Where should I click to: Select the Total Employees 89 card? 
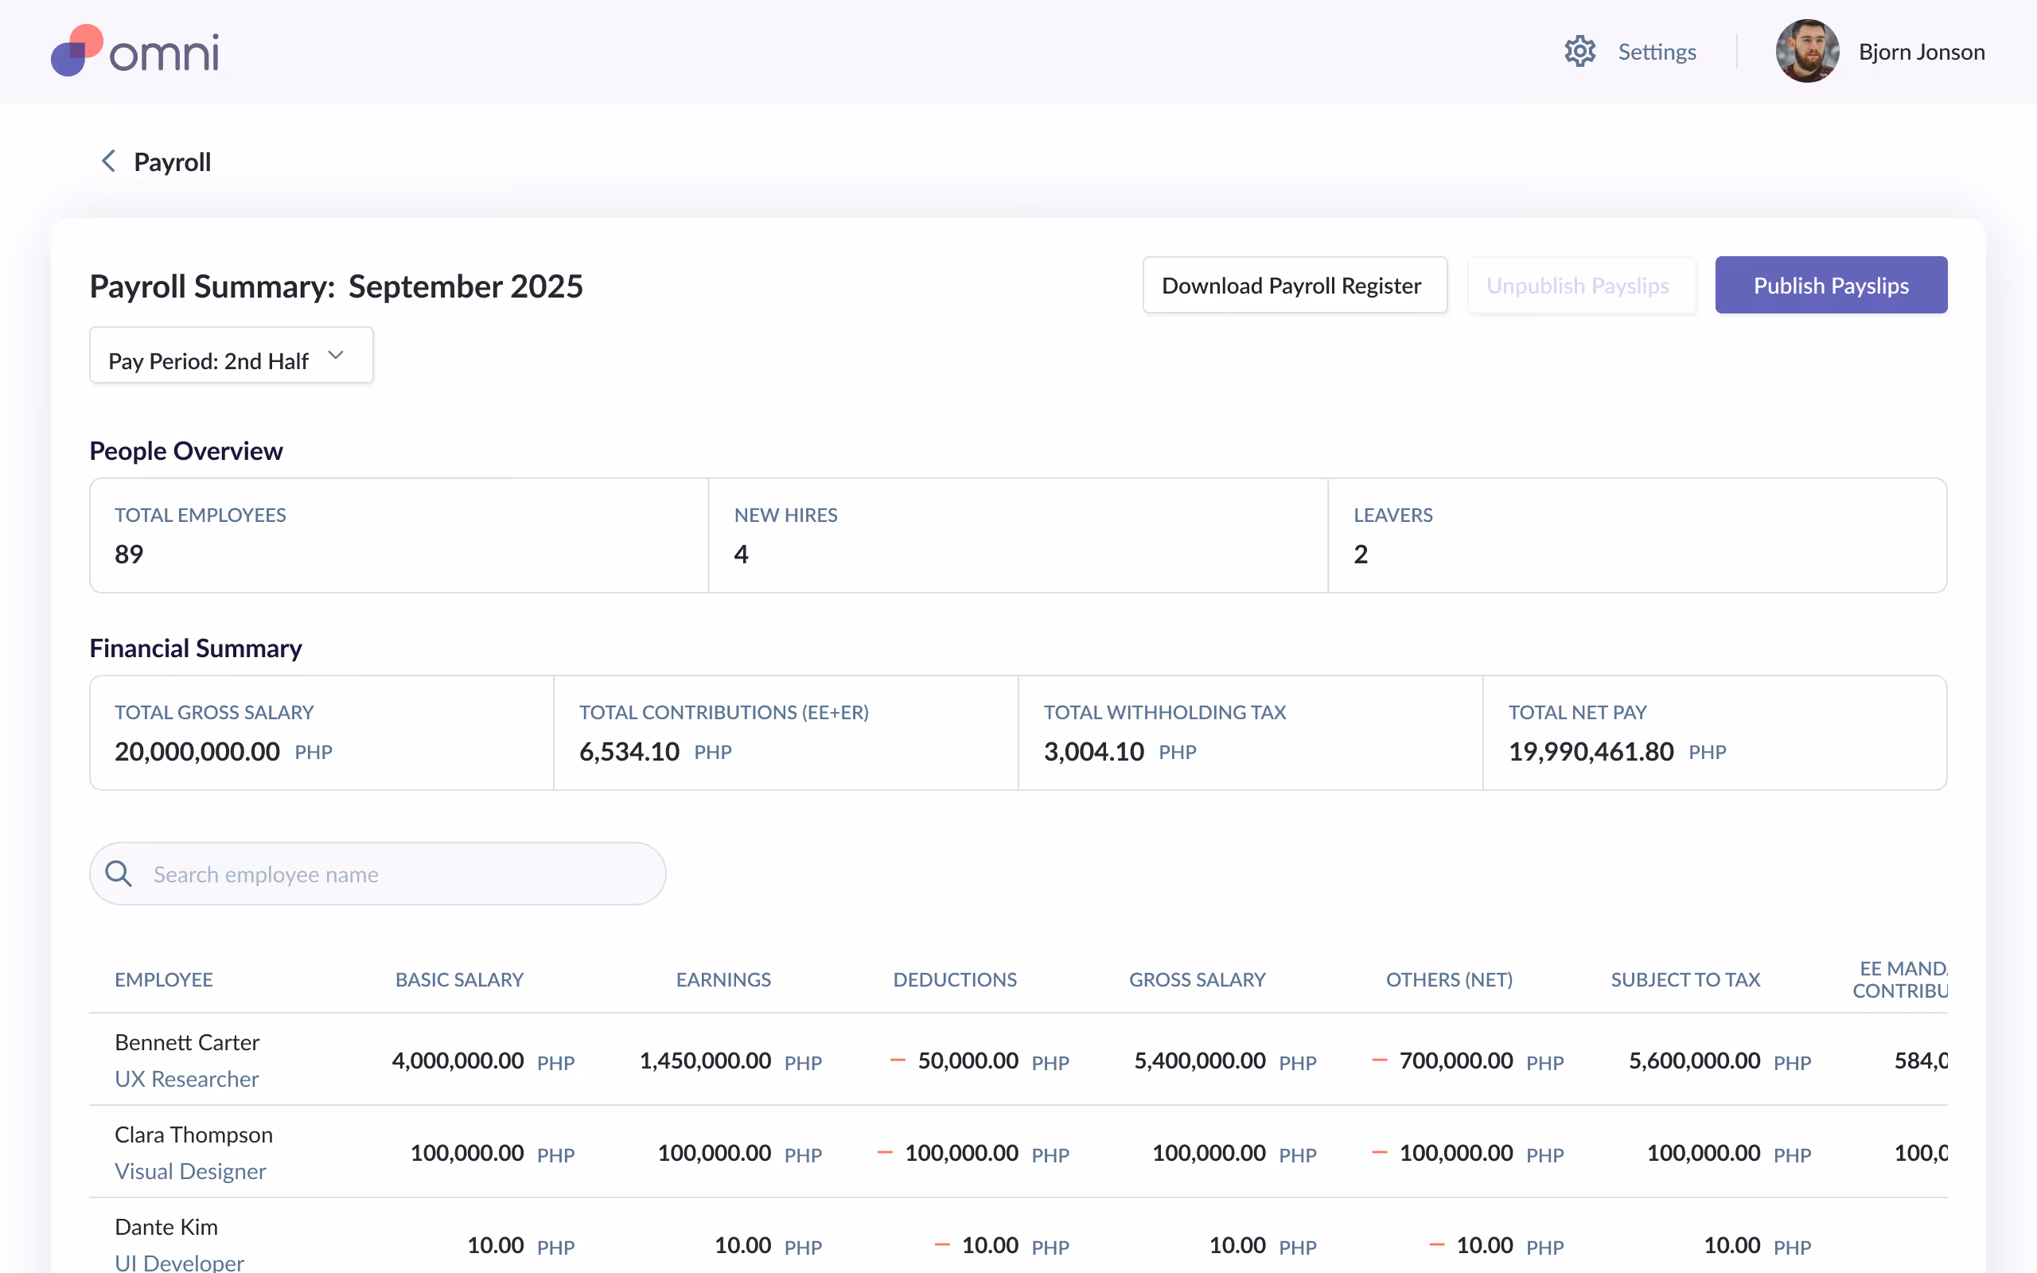click(x=399, y=535)
